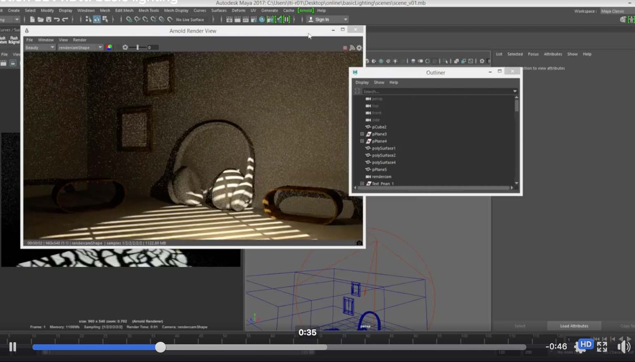Open the Render menu in Arnold Render View

tap(79, 40)
